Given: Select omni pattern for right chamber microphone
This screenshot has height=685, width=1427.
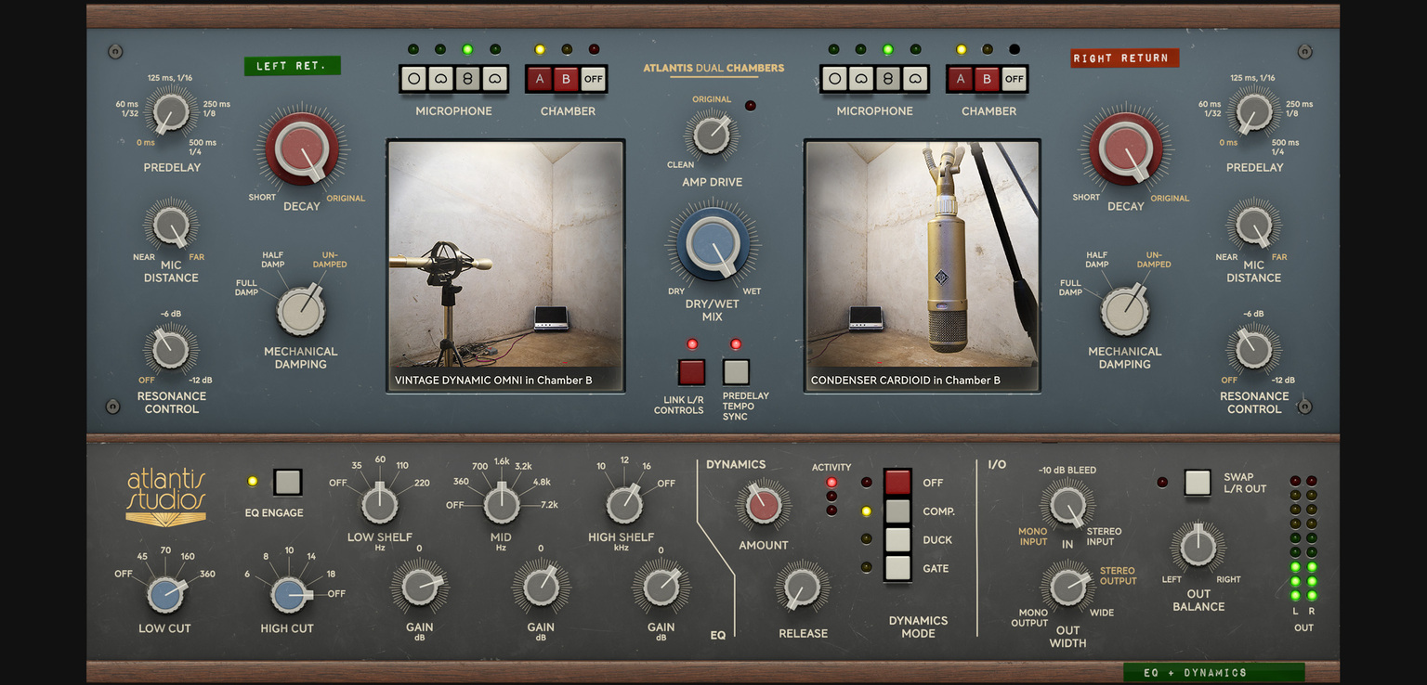Looking at the screenshot, I should pyautogui.click(x=834, y=79).
